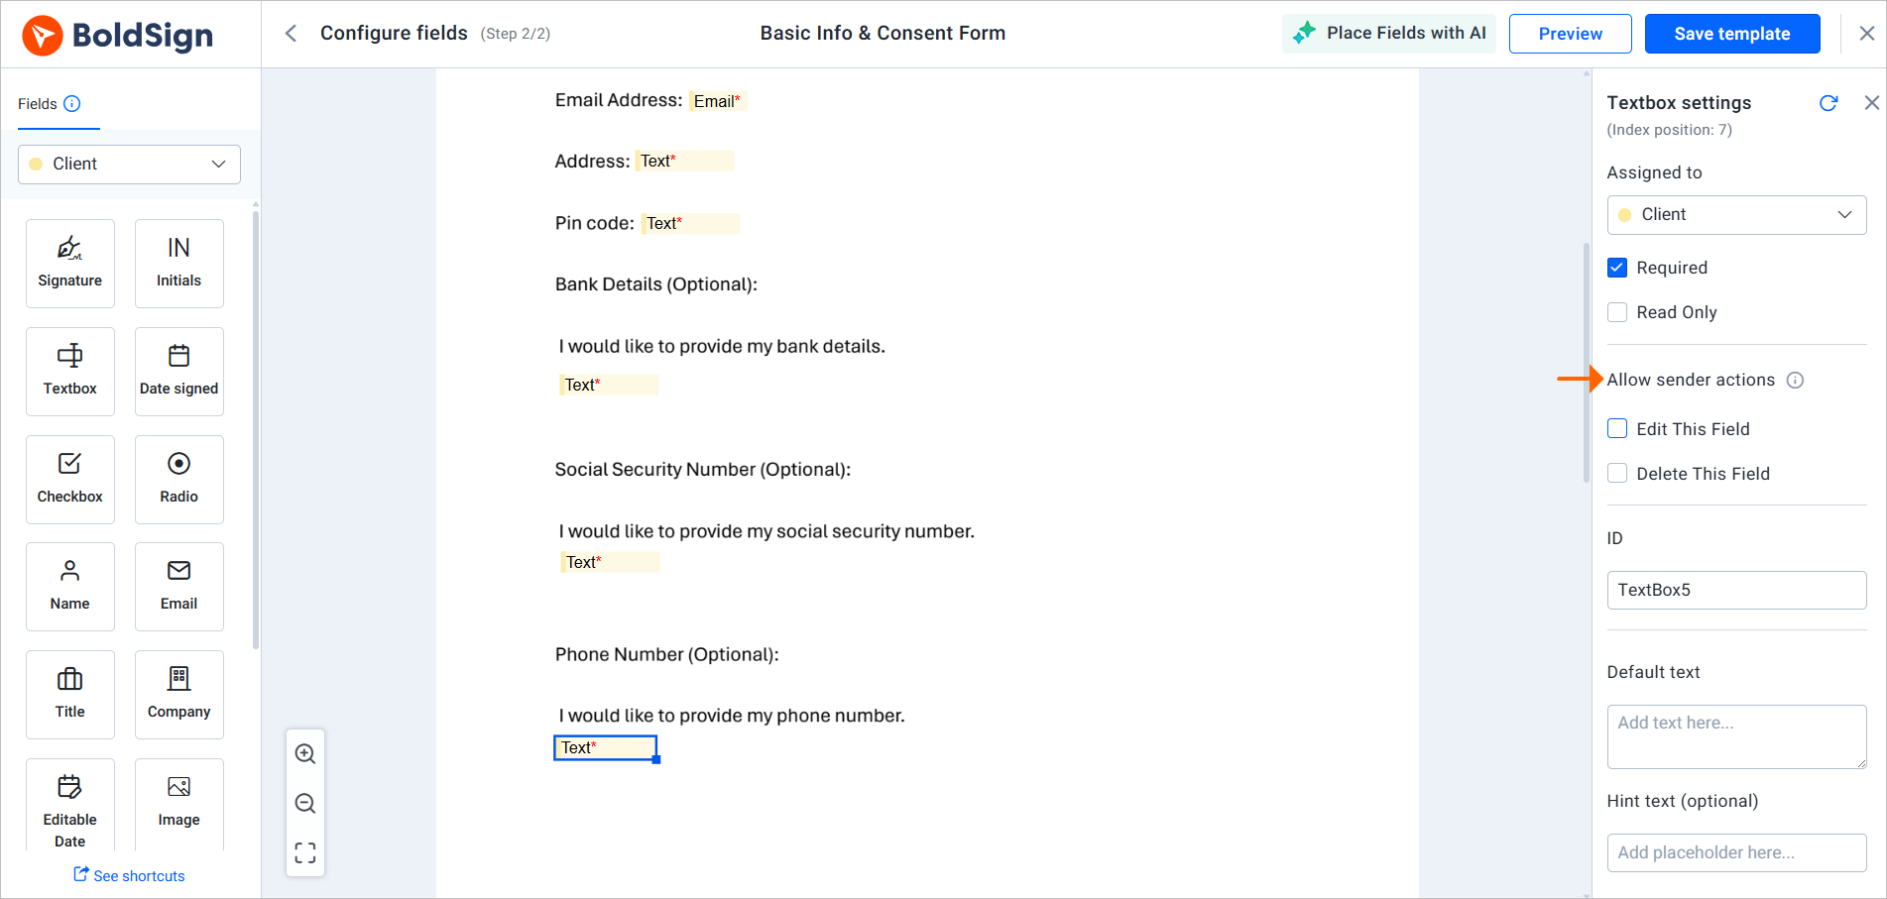The height and width of the screenshot is (899, 1887).
Task: Click the "Basic Info & Consent Form" title
Action: pos(883,34)
